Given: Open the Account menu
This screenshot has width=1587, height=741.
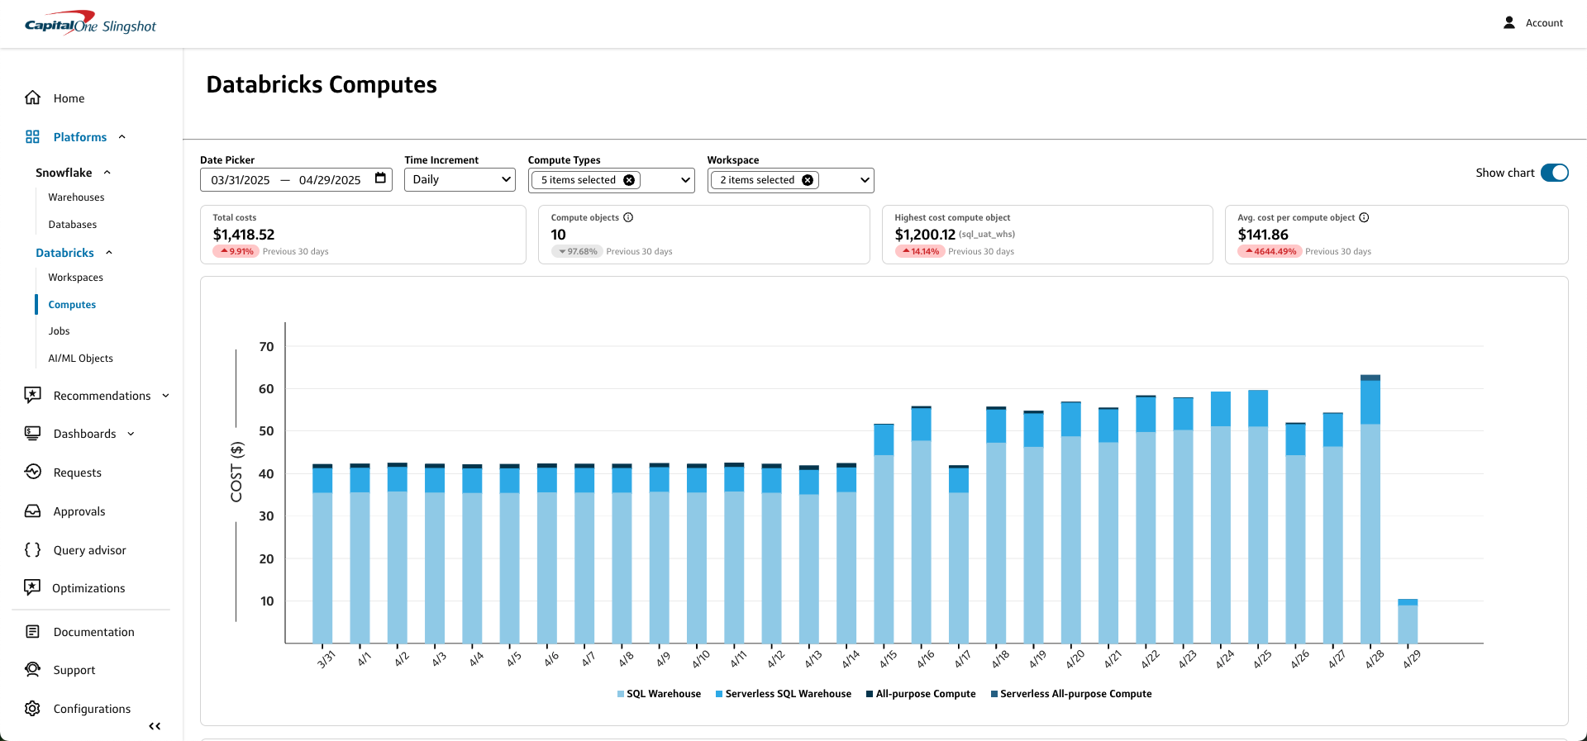Looking at the screenshot, I should point(1533,22).
